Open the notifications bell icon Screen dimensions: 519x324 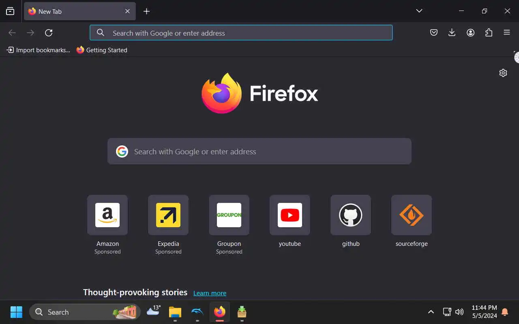tap(505, 312)
